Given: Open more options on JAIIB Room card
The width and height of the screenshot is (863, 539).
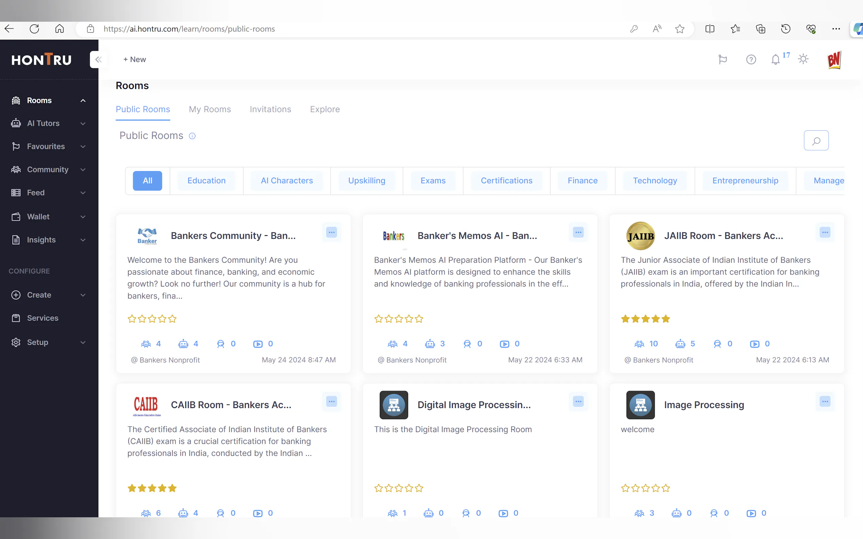Looking at the screenshot, I should tap(825, 233).
